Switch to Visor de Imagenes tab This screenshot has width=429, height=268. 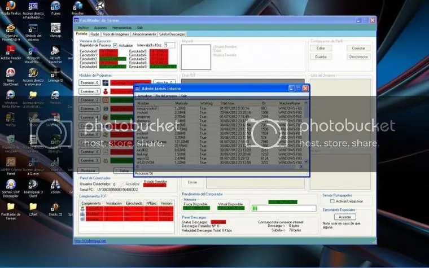pos(116,34)
